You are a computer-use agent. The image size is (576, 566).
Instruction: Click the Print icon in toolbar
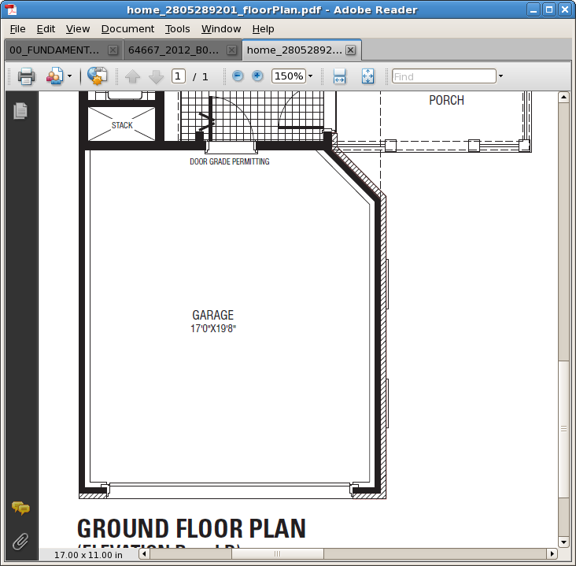[x=26, y=76]
